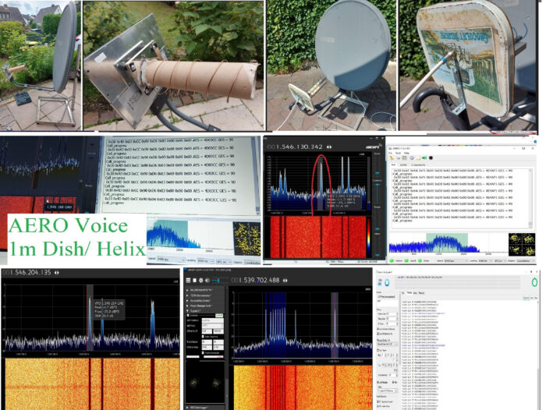Click the stop button in the 1.539.702.488 SDR window

coord(195,280)
